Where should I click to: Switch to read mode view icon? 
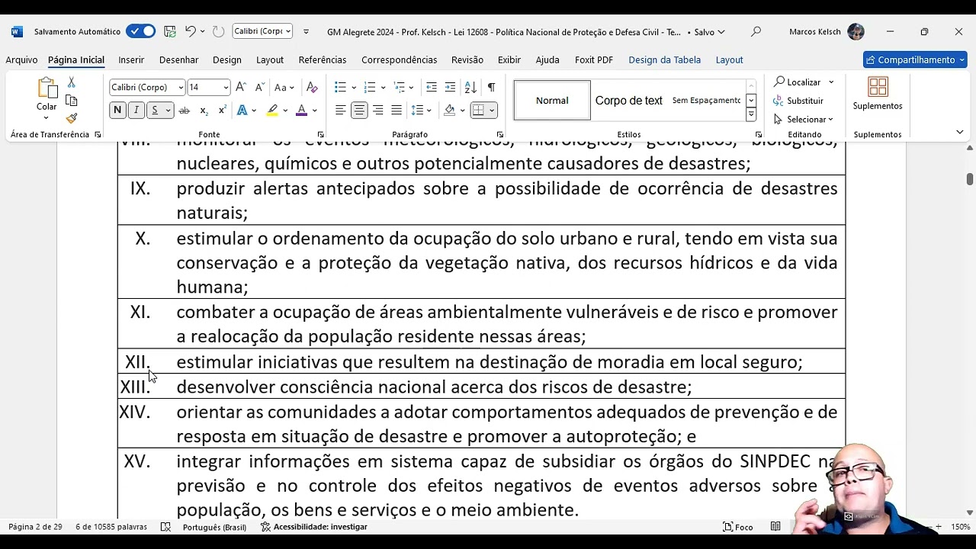pyautogui.click(x=775, y=527)
